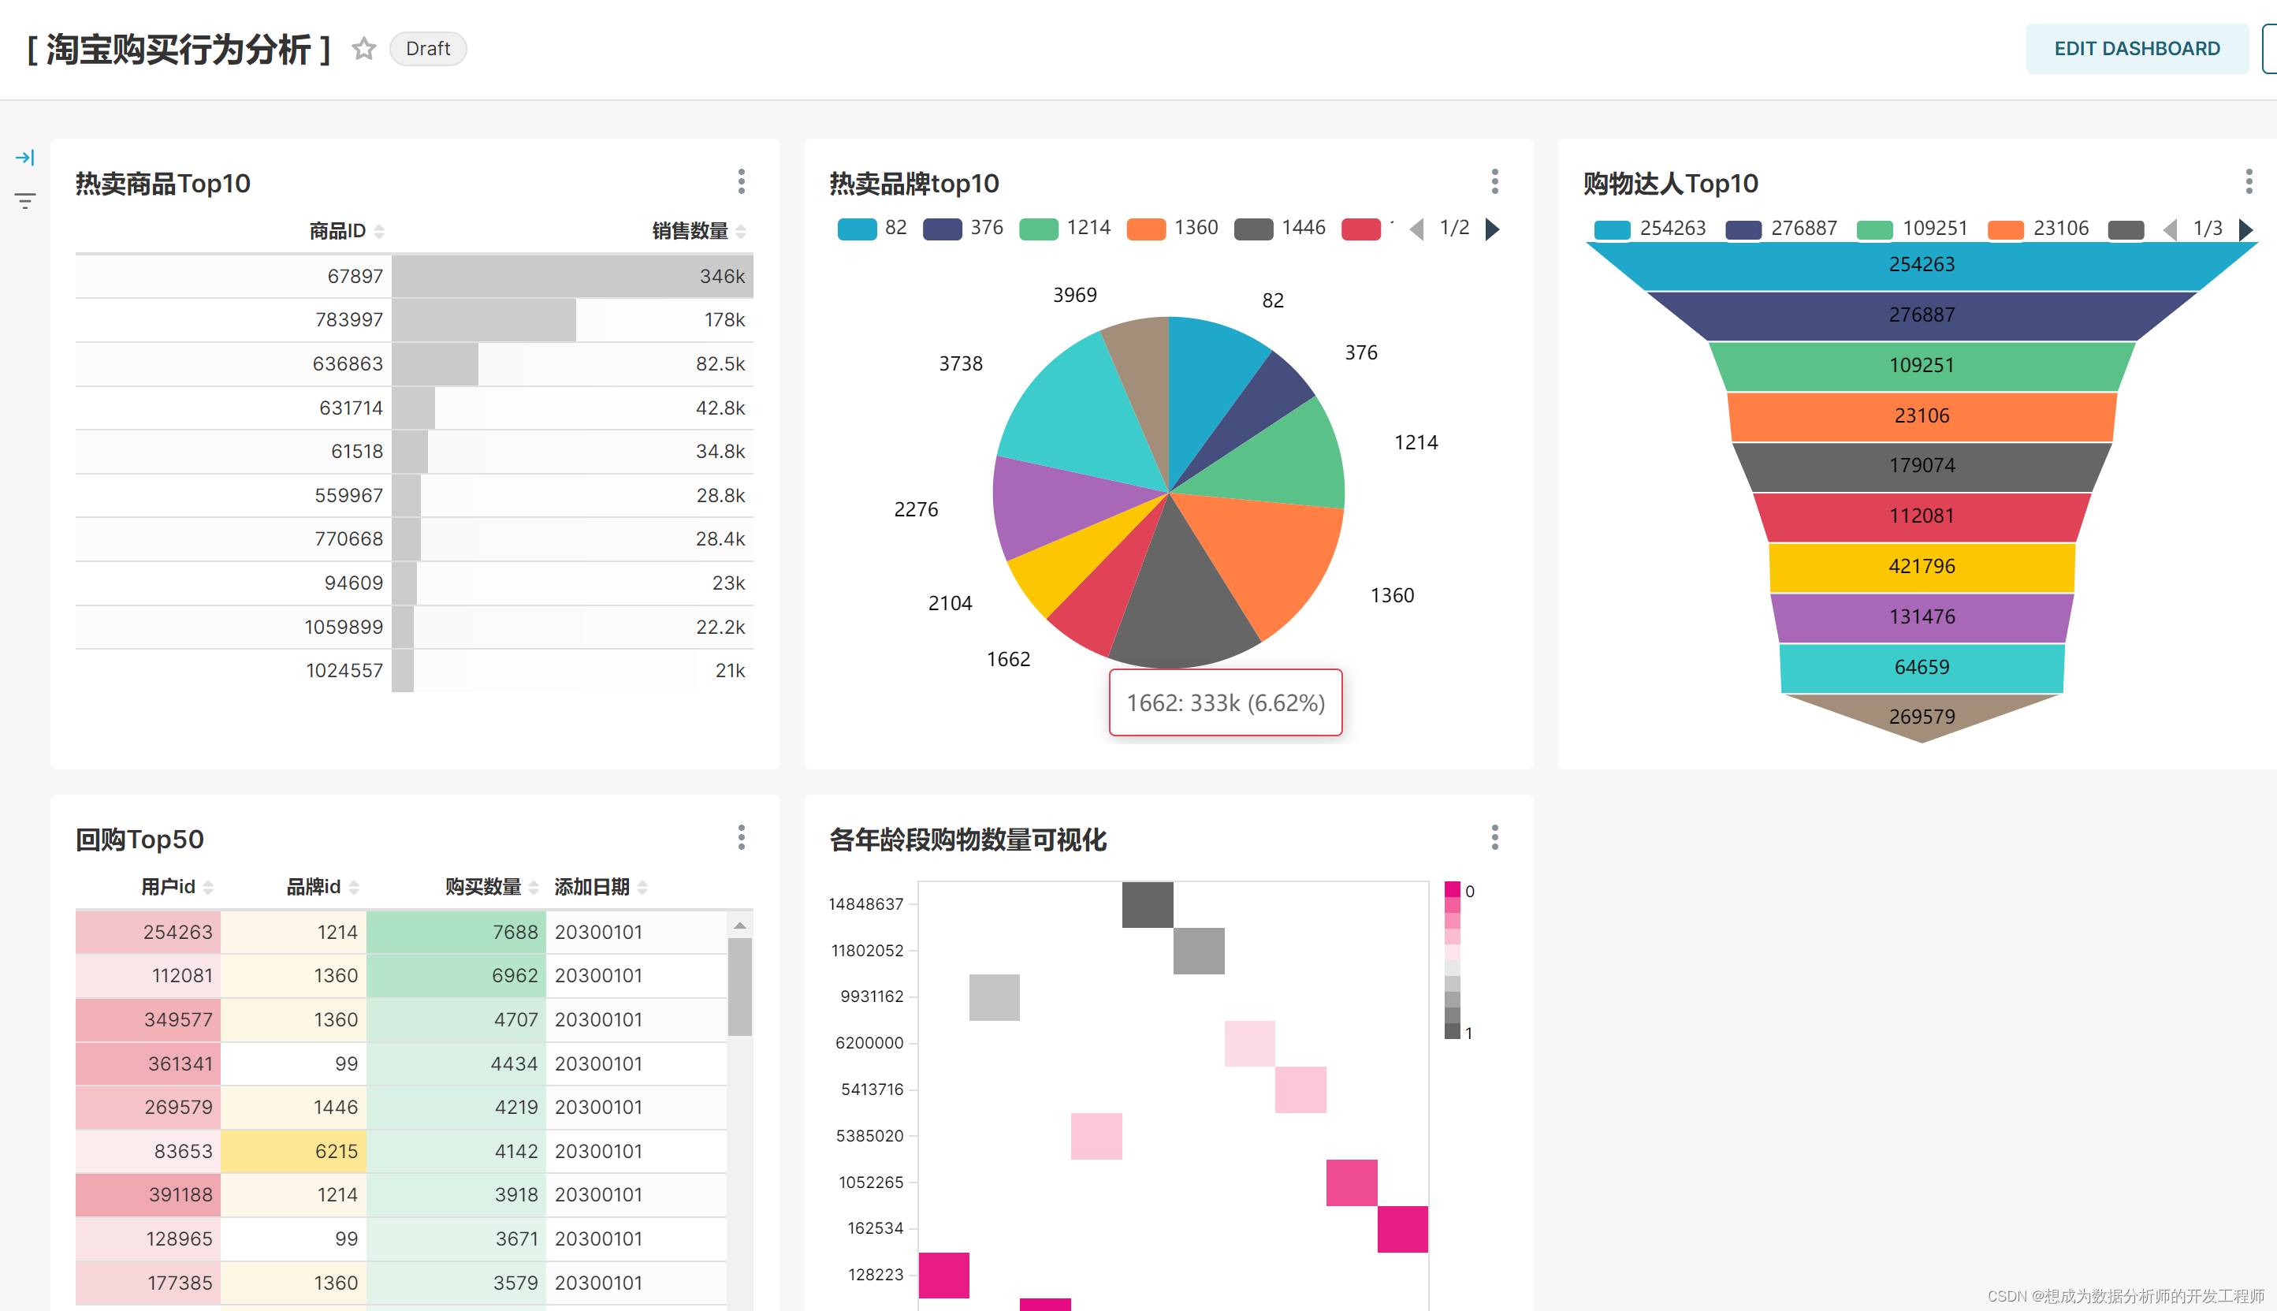Click the dashboard title 淘宝购买行为分析
This screenshot has height=1311, width=2277.
coord(178,50)
